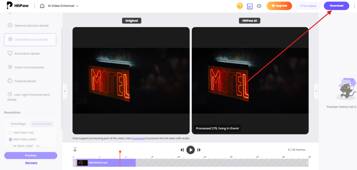Click the orange playhead marker

120,152
